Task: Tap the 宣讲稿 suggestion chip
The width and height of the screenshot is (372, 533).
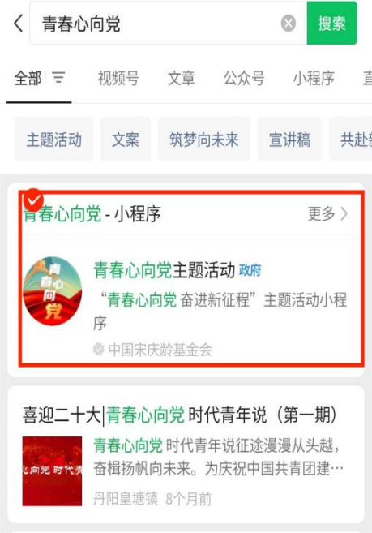Action: [289, 140]
